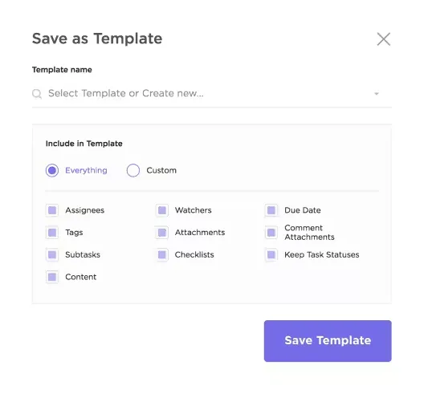The image size is (424, 394).
Task: Close the Save as Template dialog
Action: [384, 39]
